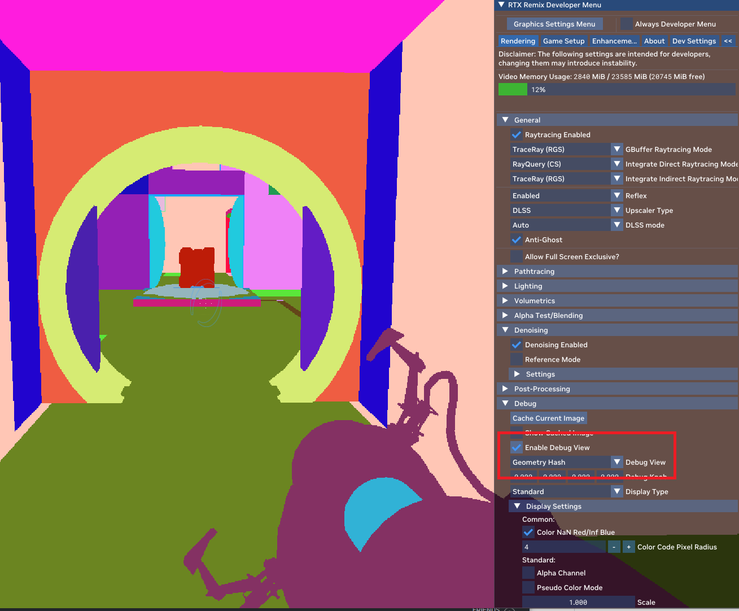Adjust the Scale value slider
Image resolution: width=739 pixels, height=611 pixels.
pos(578,602)
